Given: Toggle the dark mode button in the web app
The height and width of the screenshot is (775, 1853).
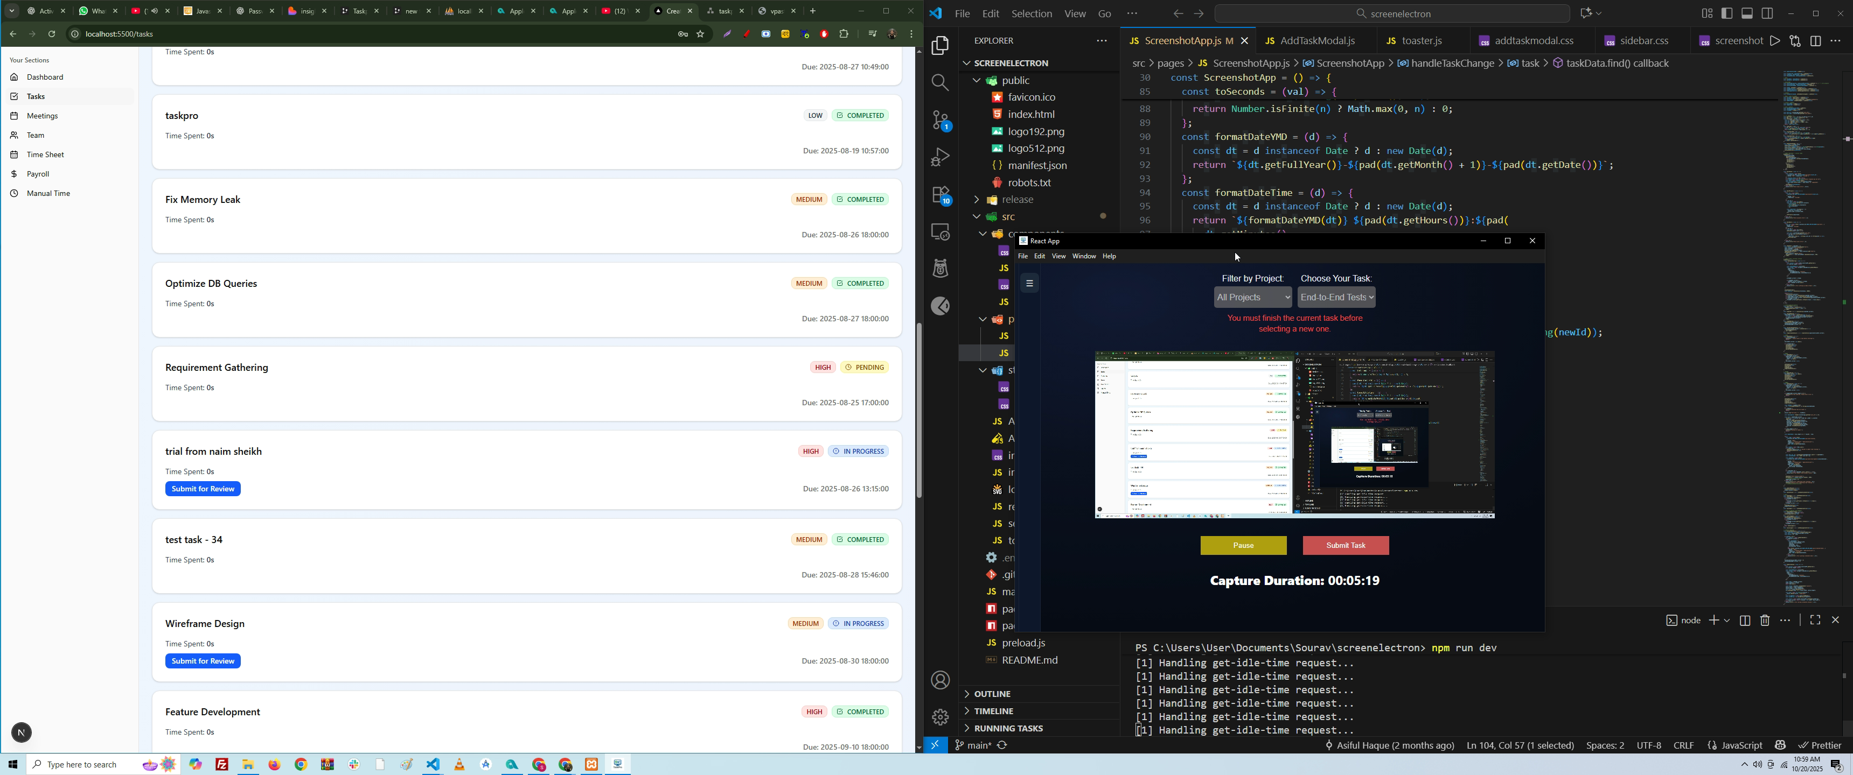Looking at the screenshot, I should [22, 732].
